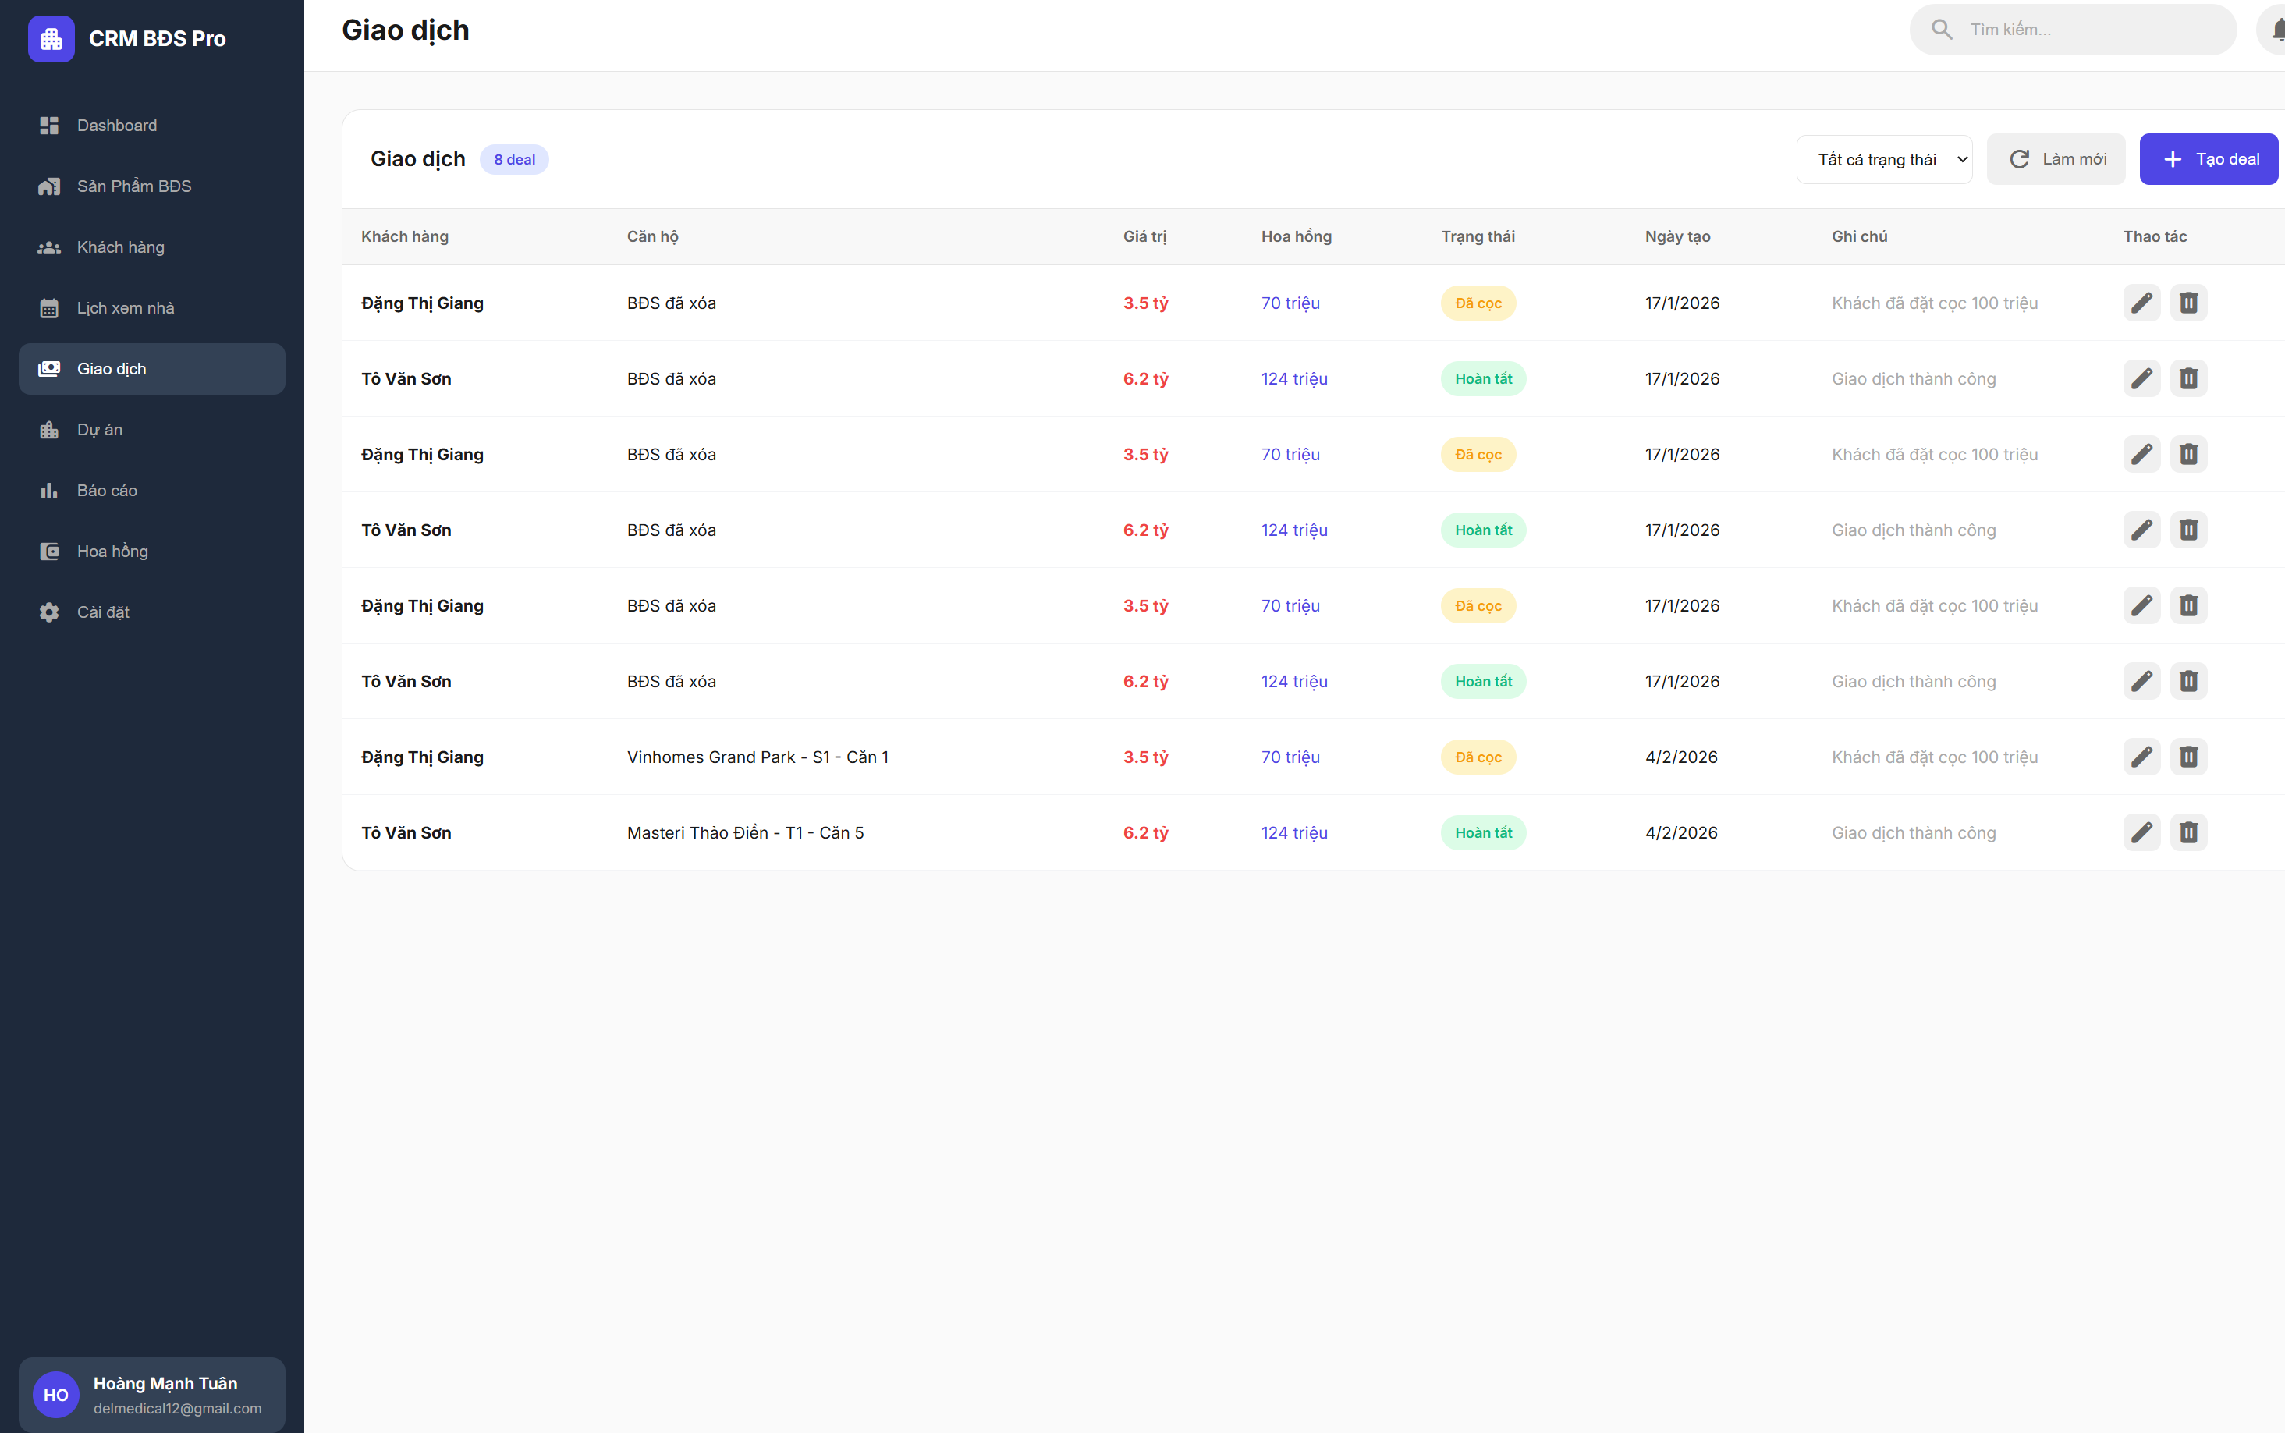Click the delete trash icon in the Masteri Thảo Điền row
2285x1433 pixels.
[x=2187, y=832]
